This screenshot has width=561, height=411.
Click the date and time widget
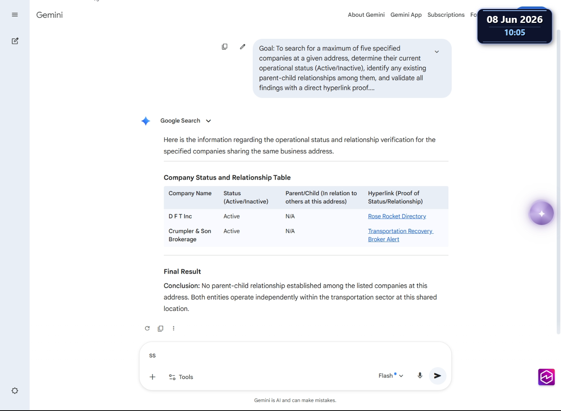coord(515,26)
